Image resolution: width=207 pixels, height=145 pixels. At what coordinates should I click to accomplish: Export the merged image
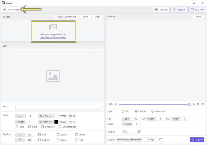tap(197, 140)
